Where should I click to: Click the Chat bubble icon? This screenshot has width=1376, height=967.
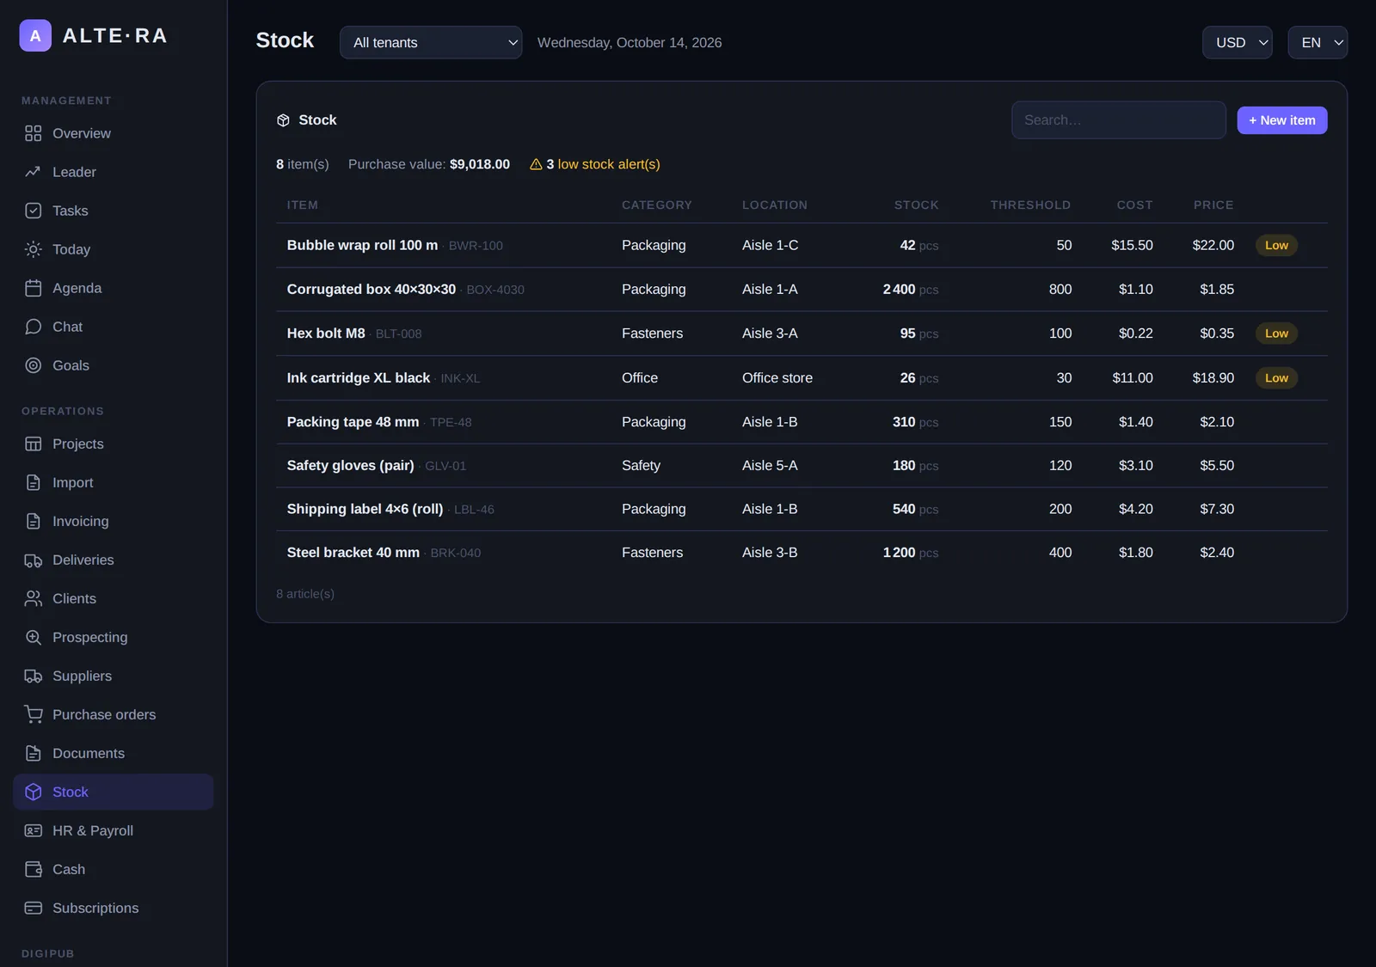point(33,327)
